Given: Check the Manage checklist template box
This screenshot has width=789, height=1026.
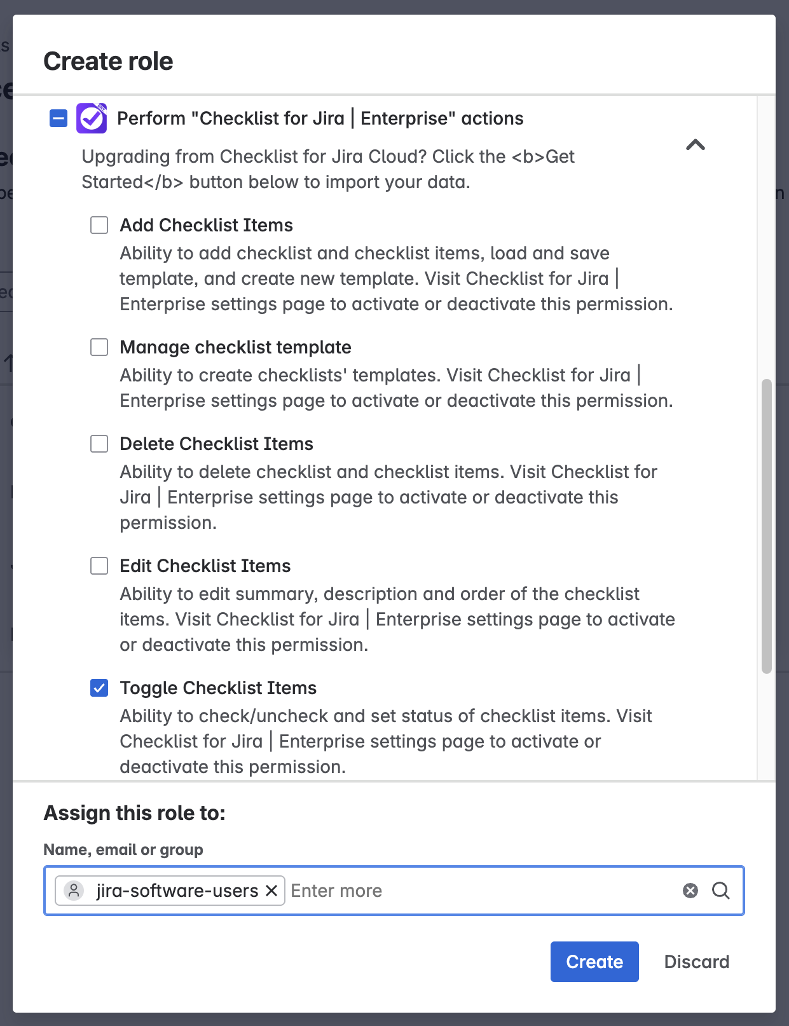Looking at the screenshot, I should point(99,347).
